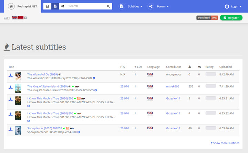Add a language with the GLF plus

coord(25,17)
